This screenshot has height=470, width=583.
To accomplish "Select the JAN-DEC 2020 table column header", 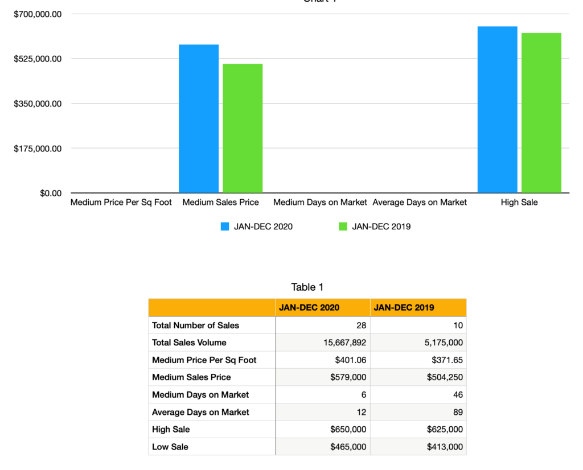I will pyautogui.click(x=323, y=308).
